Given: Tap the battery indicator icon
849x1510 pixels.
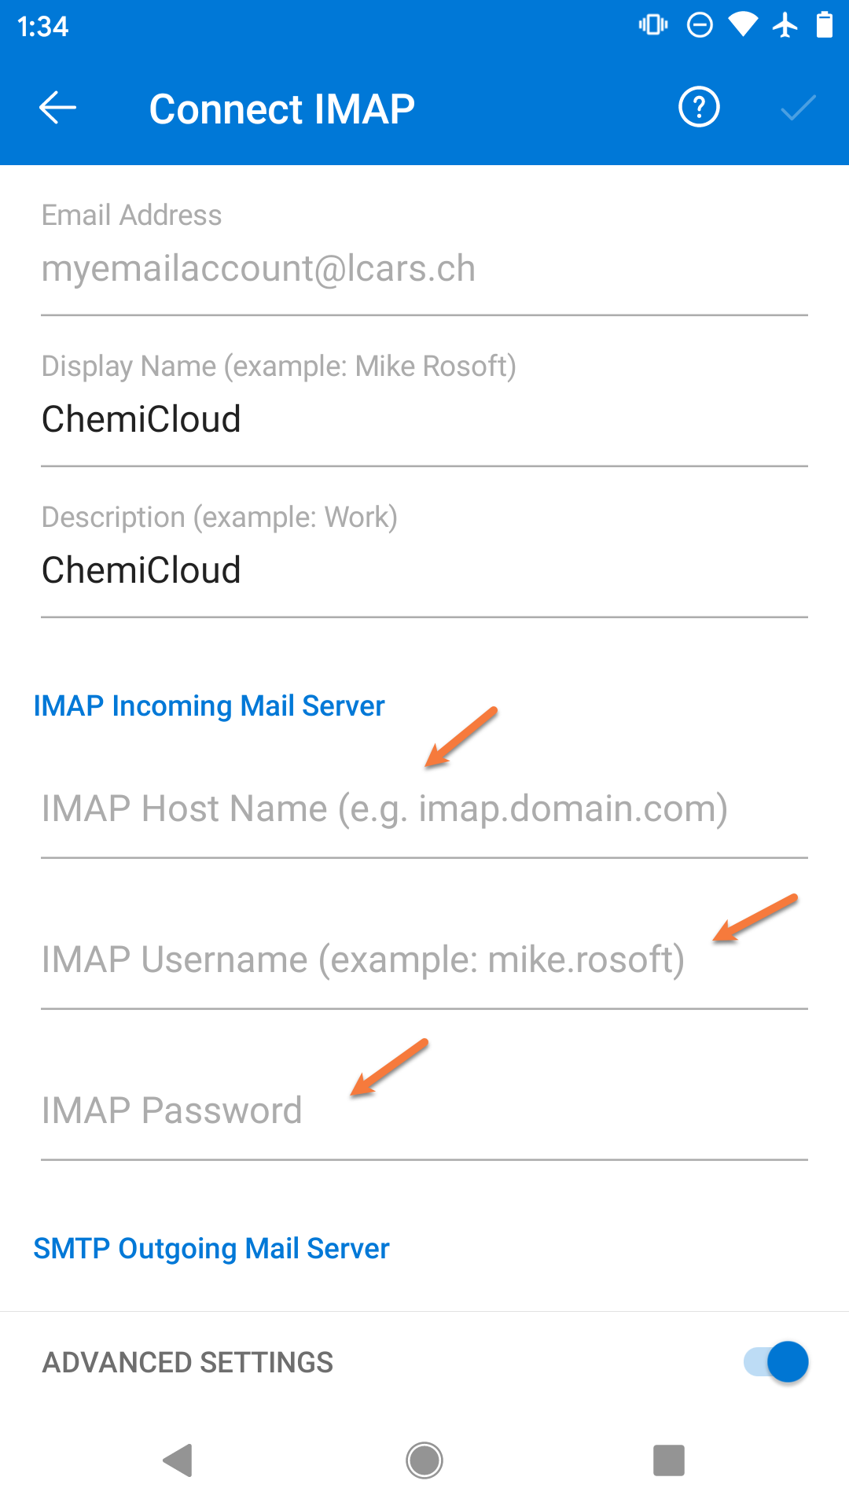Looking at the screenshot, I should click(825, 26).
